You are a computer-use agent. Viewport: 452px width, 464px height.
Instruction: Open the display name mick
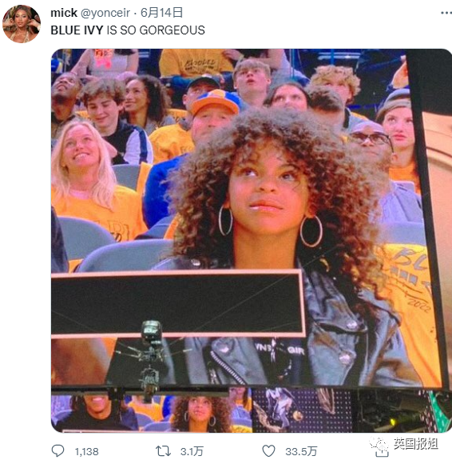pos(64,13)
